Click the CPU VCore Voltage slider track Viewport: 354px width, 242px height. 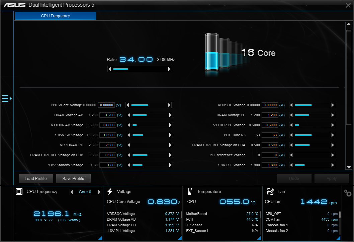[149, 105]
